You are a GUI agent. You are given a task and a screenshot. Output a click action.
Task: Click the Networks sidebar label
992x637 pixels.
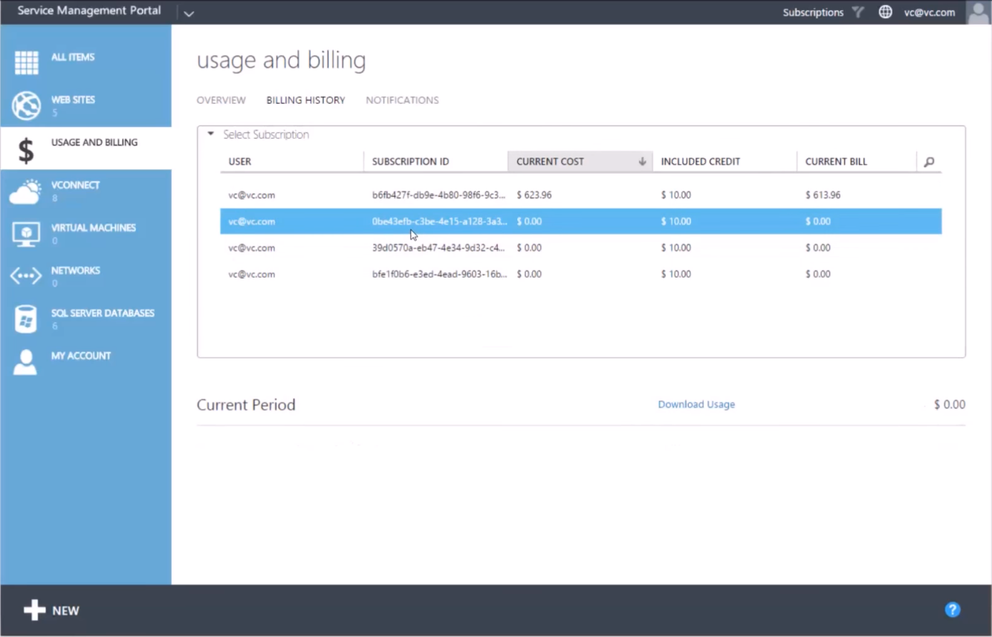click(x=75, y=270)
